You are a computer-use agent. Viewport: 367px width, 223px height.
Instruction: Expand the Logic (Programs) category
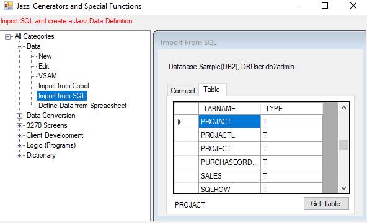click(x=20, y=145)
